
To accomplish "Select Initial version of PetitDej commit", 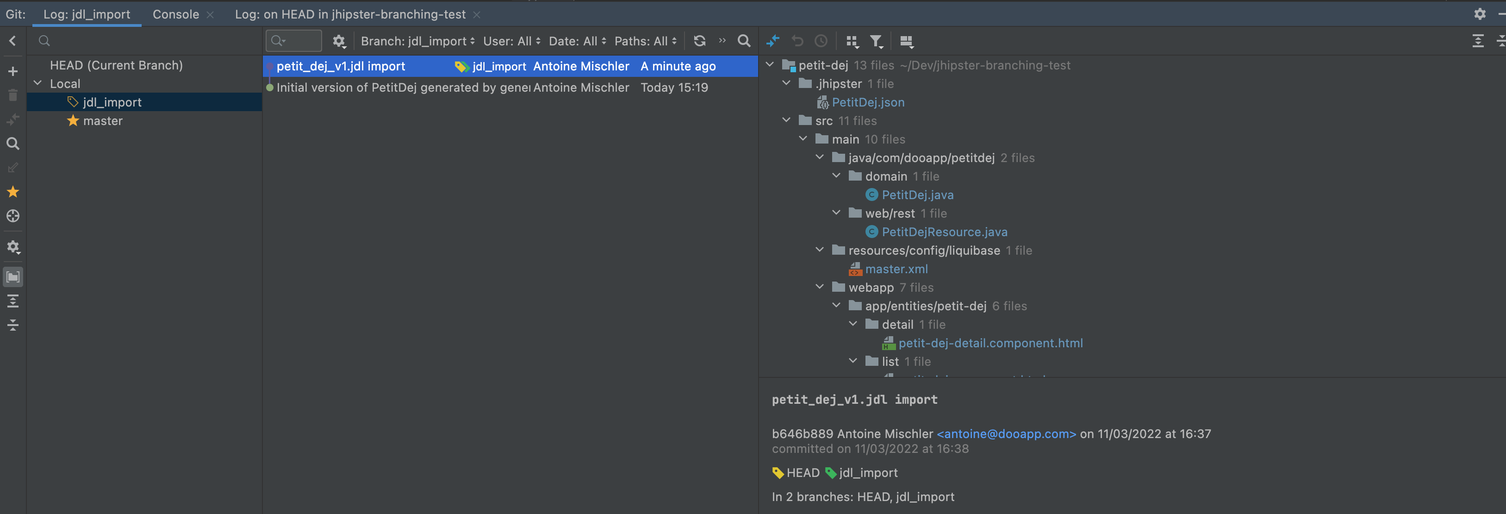I will (x=510, y=87).
